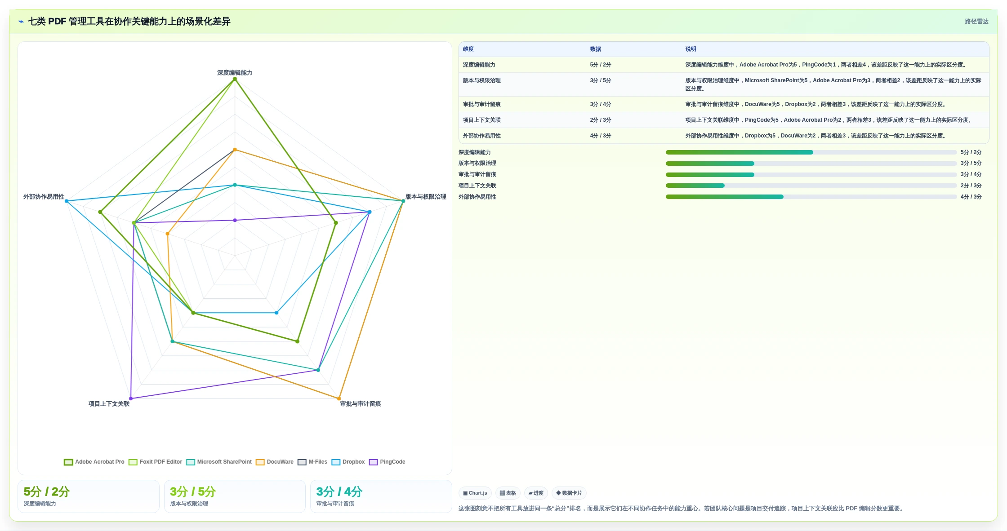The height and width of the screenshot is (531, 1007).
Task: Hide Dropbox series via legend
Action: pos(348,462)
